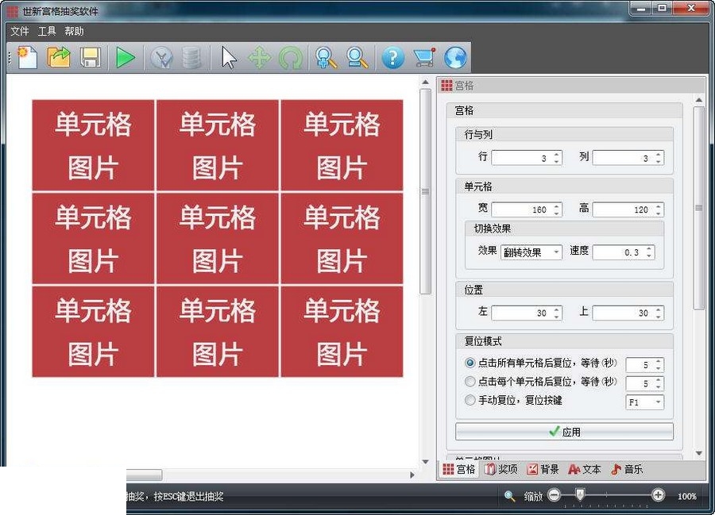Switch to the 音乐 tab
This screenshot has width=715, height=515.
627,469
